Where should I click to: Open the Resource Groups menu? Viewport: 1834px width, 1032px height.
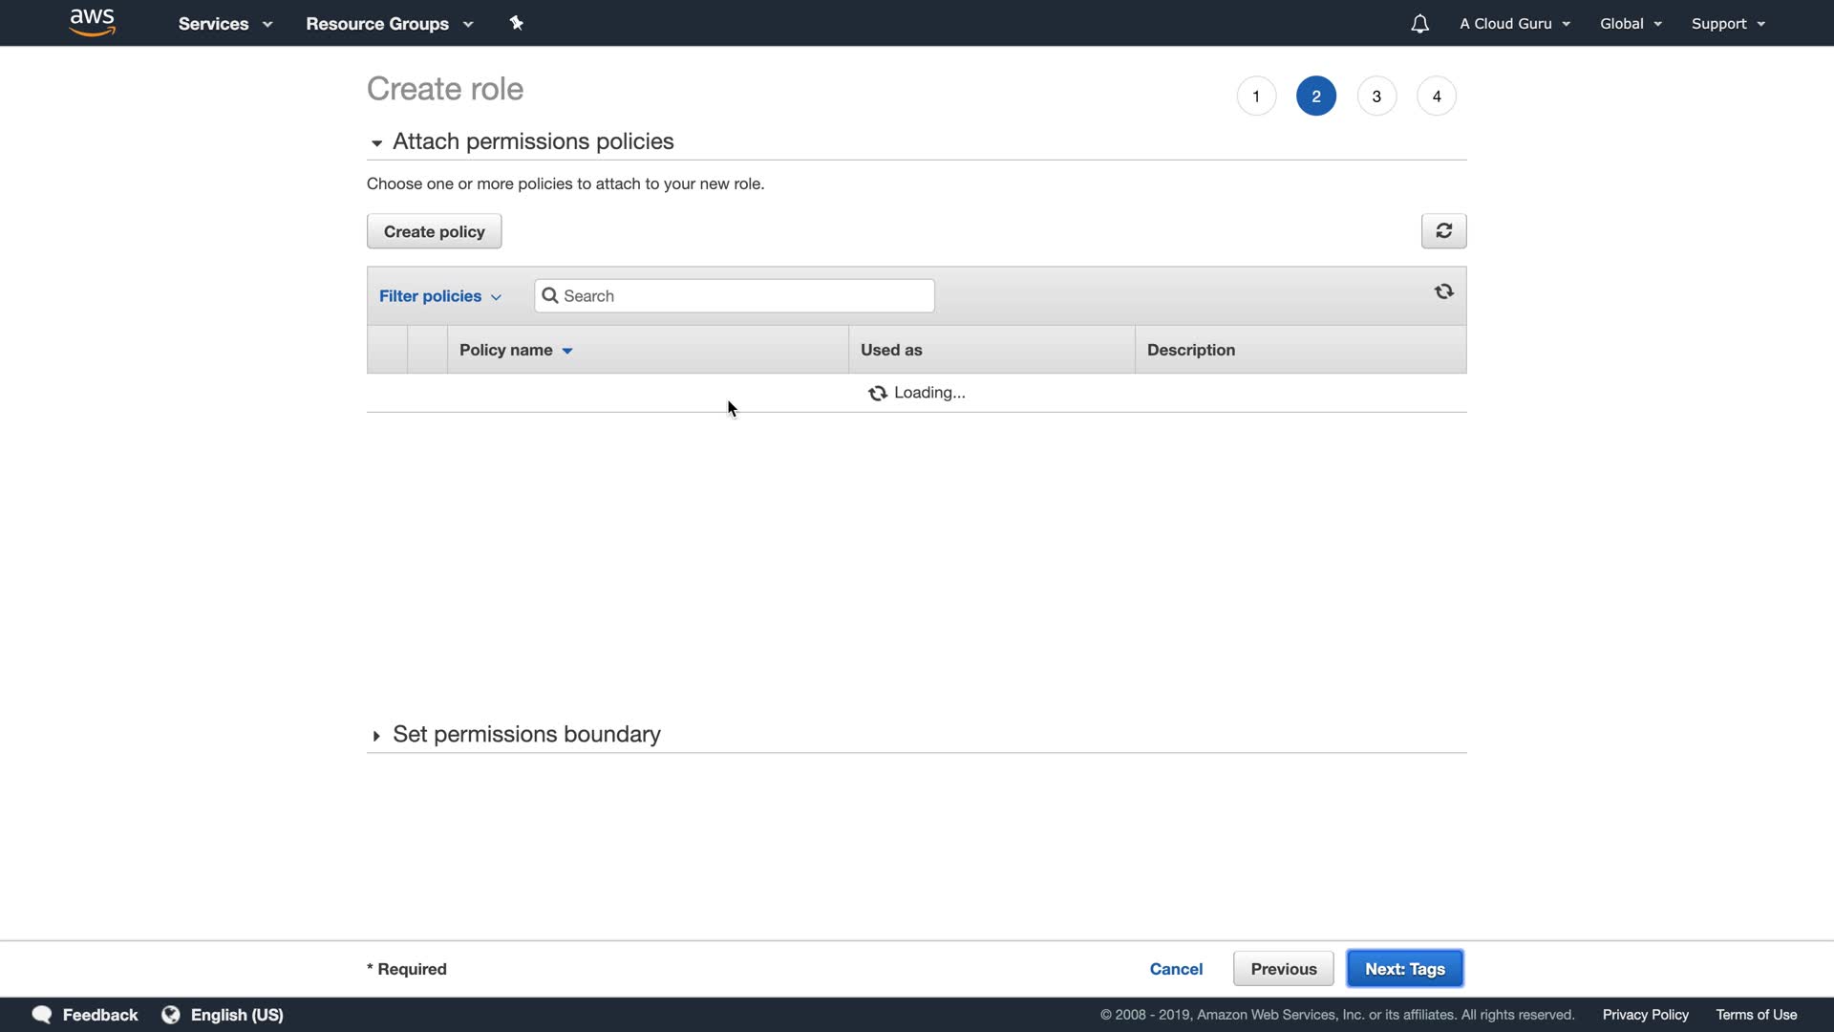point(389,24)
